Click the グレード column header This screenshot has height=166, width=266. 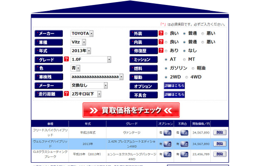pyautogui.click(x=132, y=124)
